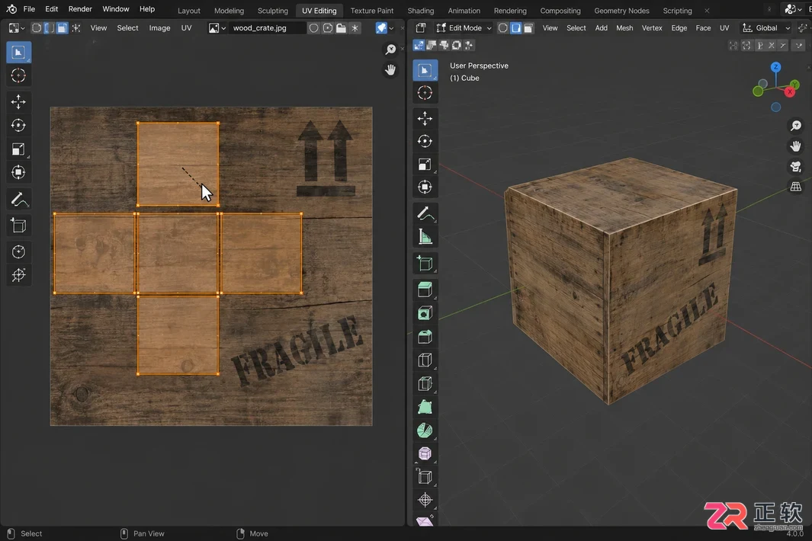This screenshot has width=812, height=541.
Task: Select the Move tool in UV editor
Action: 18,101
